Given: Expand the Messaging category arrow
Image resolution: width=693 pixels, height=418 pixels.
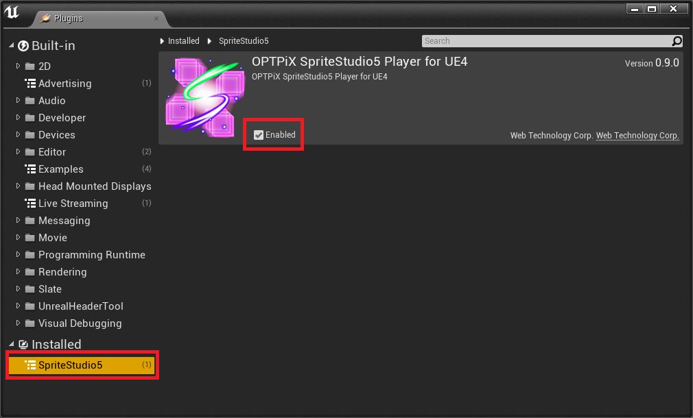Looking at the screenshot, I should [x=18, y=220].
